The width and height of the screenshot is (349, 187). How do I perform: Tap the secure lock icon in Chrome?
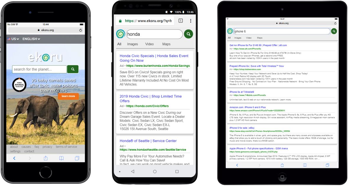(120, 21)
